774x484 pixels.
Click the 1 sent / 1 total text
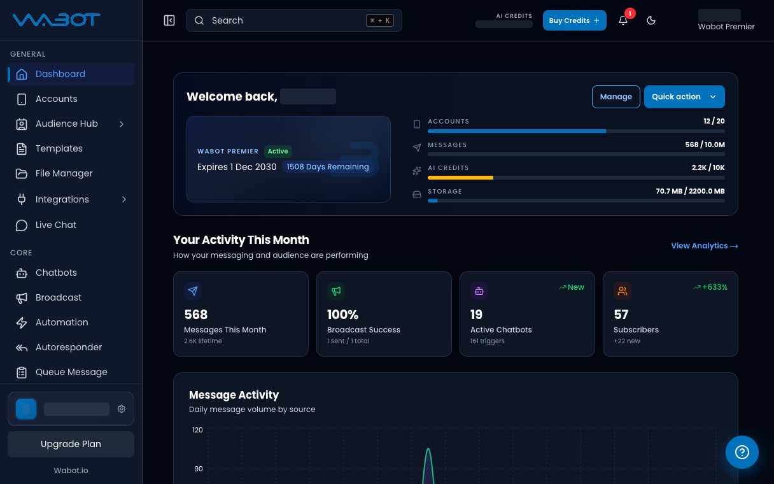tap(348, 341)
